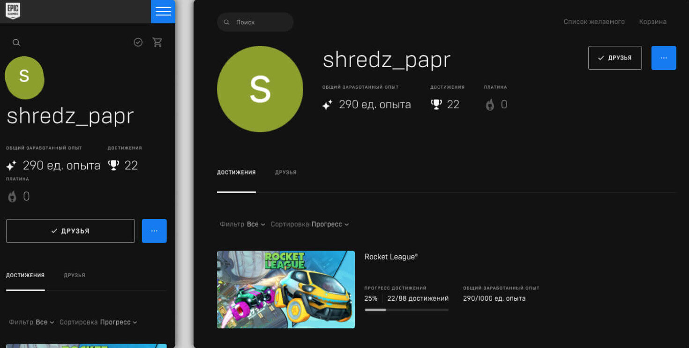Switch to ДРУЗЬЯ tab in mobile view
This screenshot has height=348, width=689.
[75, 275]
